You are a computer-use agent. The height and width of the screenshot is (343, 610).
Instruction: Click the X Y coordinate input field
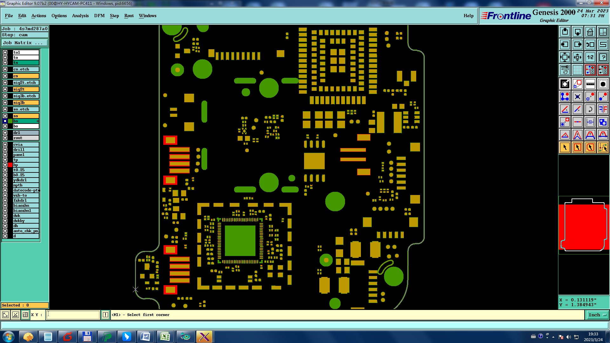point(73,315)
